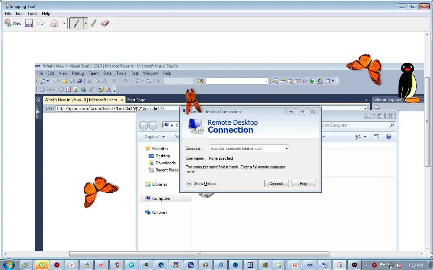Screen dimensions: 433x270
Task: Close the What's New Microsoft Learn tab
Action: coord(122,100)
